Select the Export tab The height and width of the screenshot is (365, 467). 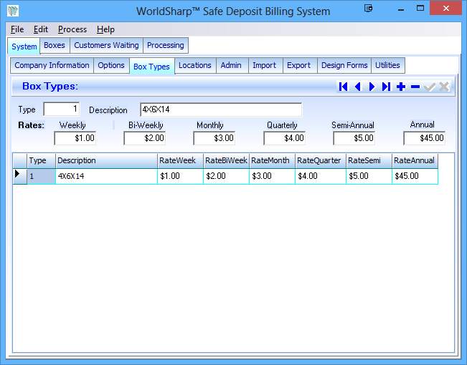coord(298,65)
